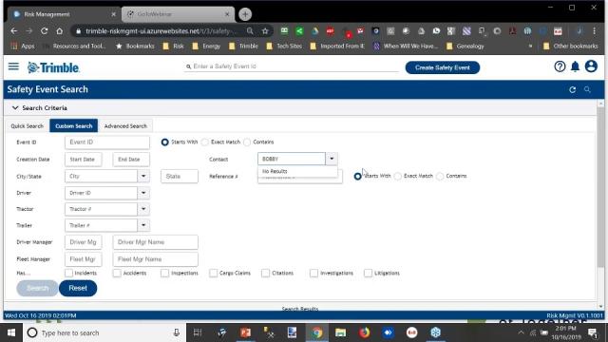Select Event ID Contains radio
The width and height of the screenshot is (608, 342).
click(247, 142)
